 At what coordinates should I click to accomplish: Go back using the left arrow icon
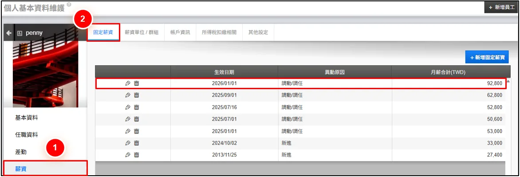coord(9,33)
